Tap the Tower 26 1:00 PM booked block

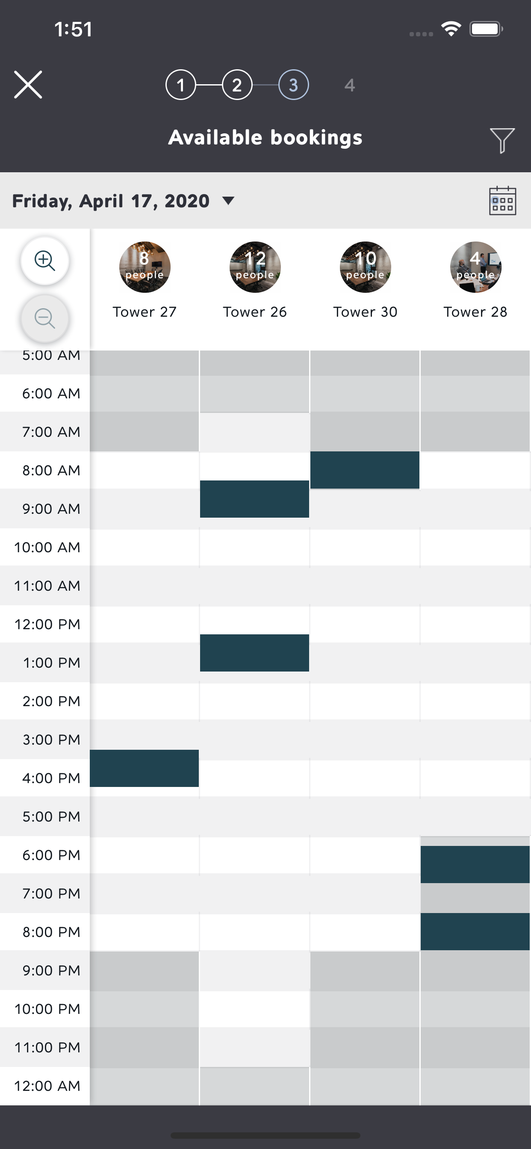point(254,653)
